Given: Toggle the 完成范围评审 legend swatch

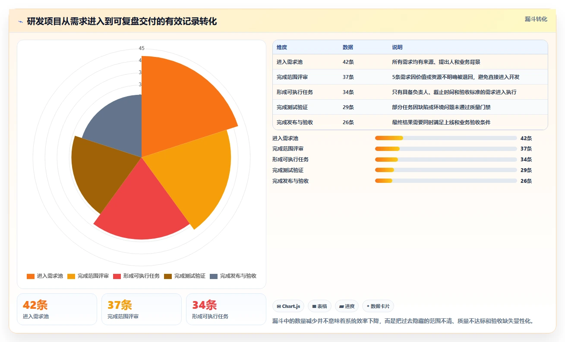Looking at the screenshot, I should point(71,276).
